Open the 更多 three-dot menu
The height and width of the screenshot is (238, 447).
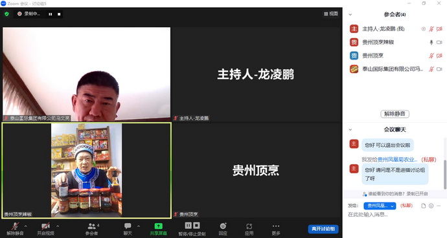click(276, 228)
